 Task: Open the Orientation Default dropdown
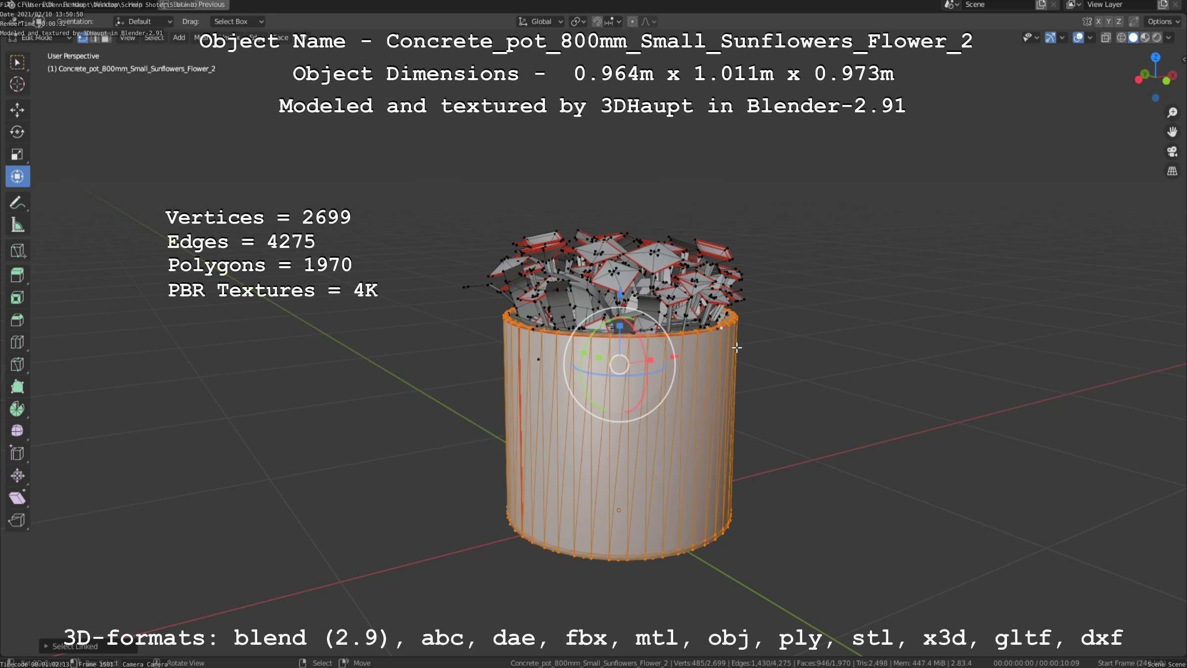tap(143, 22)
